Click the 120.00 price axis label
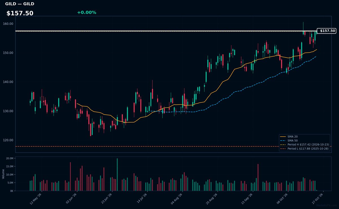The width and height of the screenshot is (339, 209). 9,140
